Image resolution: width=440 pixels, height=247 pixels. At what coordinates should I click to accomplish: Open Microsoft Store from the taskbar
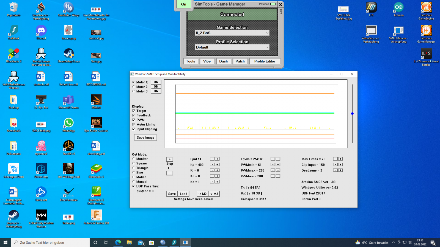pos(152,242)
